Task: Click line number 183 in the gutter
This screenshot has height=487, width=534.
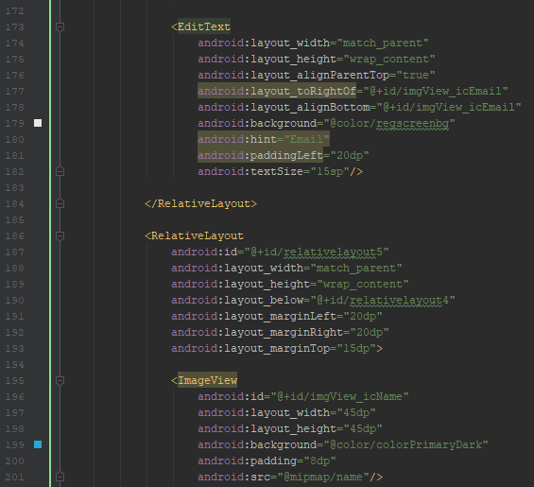Action: (14, 187)
